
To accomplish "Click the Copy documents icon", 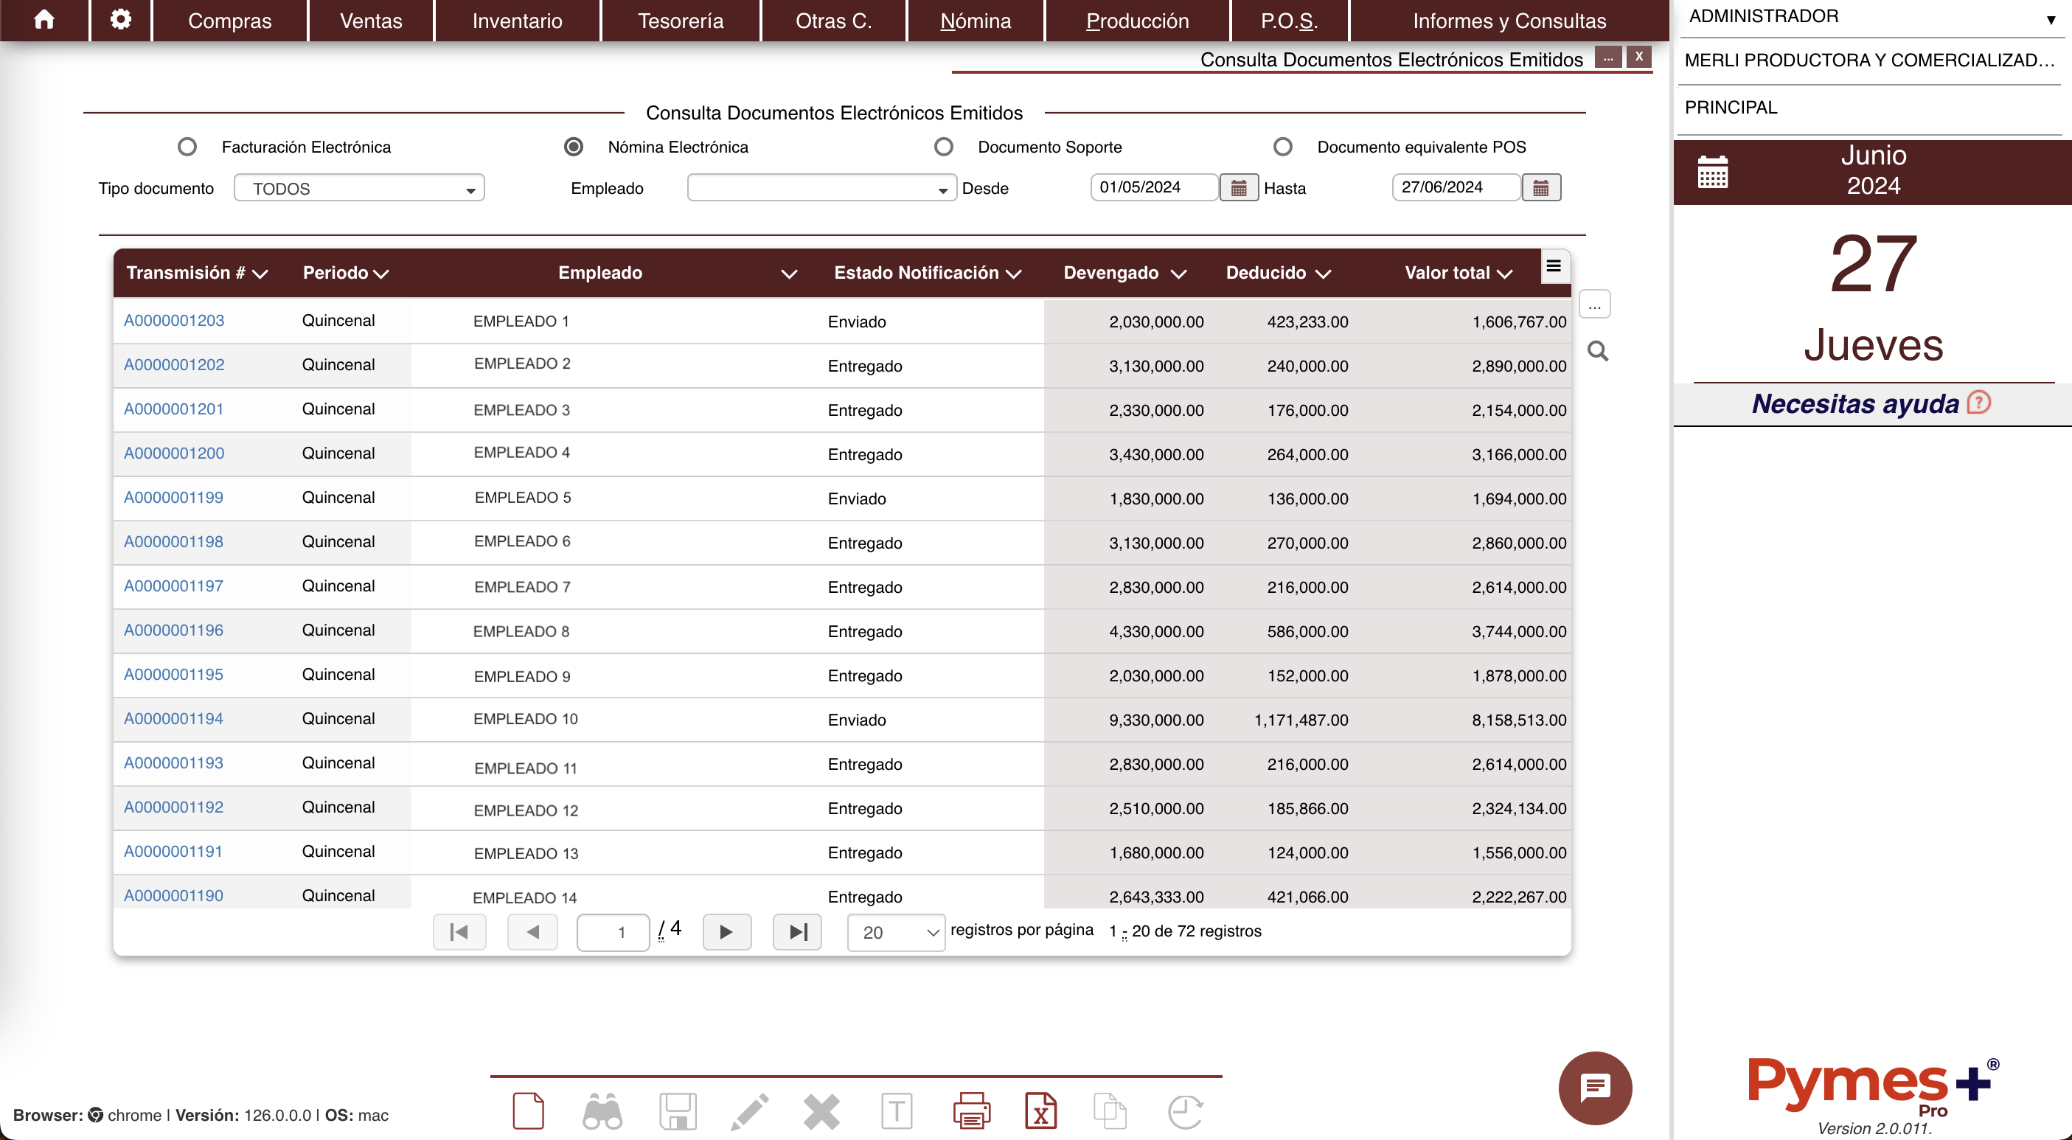I will tap(1110, 1111).
